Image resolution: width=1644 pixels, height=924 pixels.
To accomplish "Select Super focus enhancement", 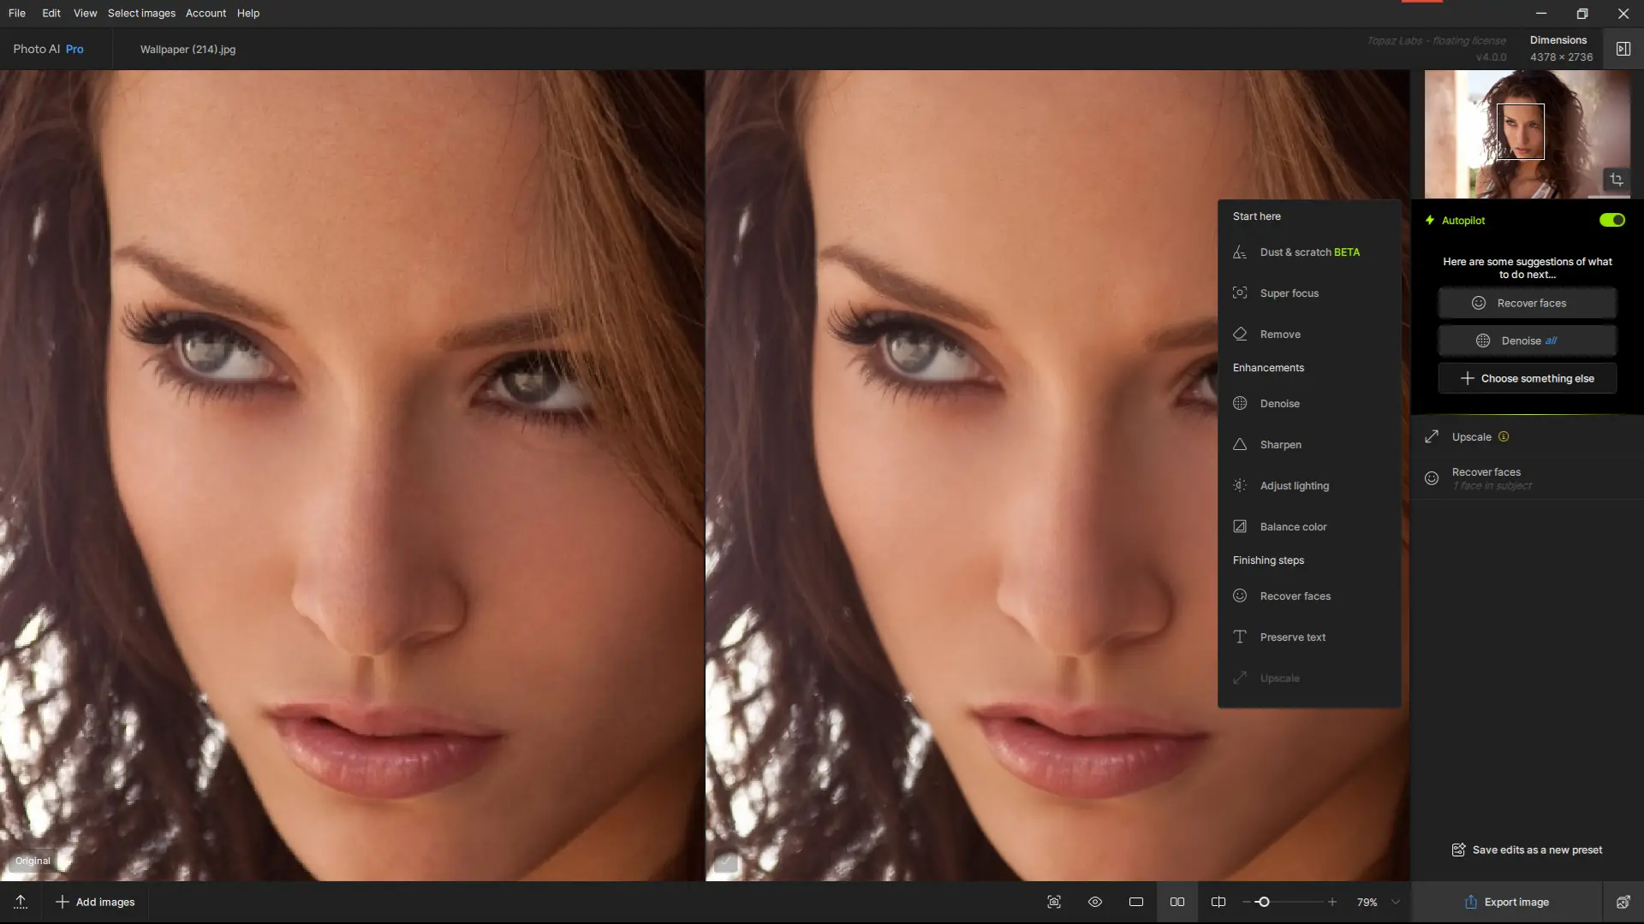I will 1289,293.
